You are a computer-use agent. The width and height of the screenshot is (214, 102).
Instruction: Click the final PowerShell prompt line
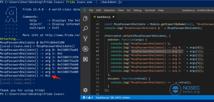(x=32, y=94)
